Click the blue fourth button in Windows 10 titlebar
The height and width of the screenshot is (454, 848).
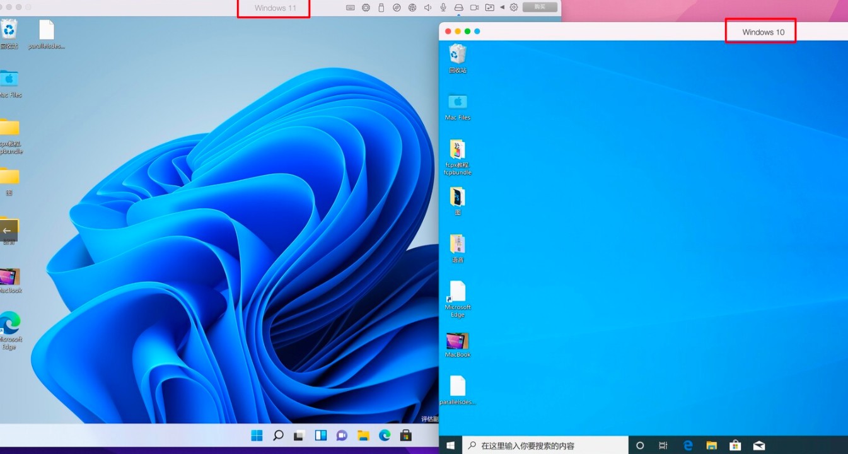[x=477, y=31]
